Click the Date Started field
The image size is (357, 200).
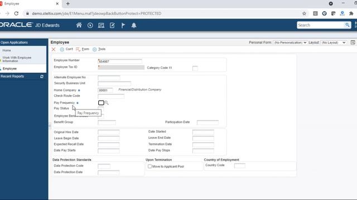tap(203, 132)
